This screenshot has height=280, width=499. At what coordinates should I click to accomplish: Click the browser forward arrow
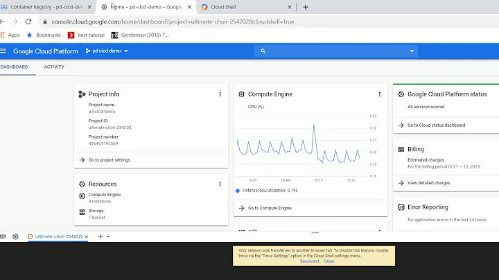15,21
